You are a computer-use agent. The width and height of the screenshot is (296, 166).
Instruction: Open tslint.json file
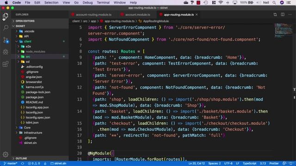[x=32, y=123]
